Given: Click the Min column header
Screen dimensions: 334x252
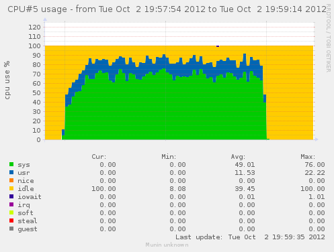Looking at the screenshot, I should (169, 157).
